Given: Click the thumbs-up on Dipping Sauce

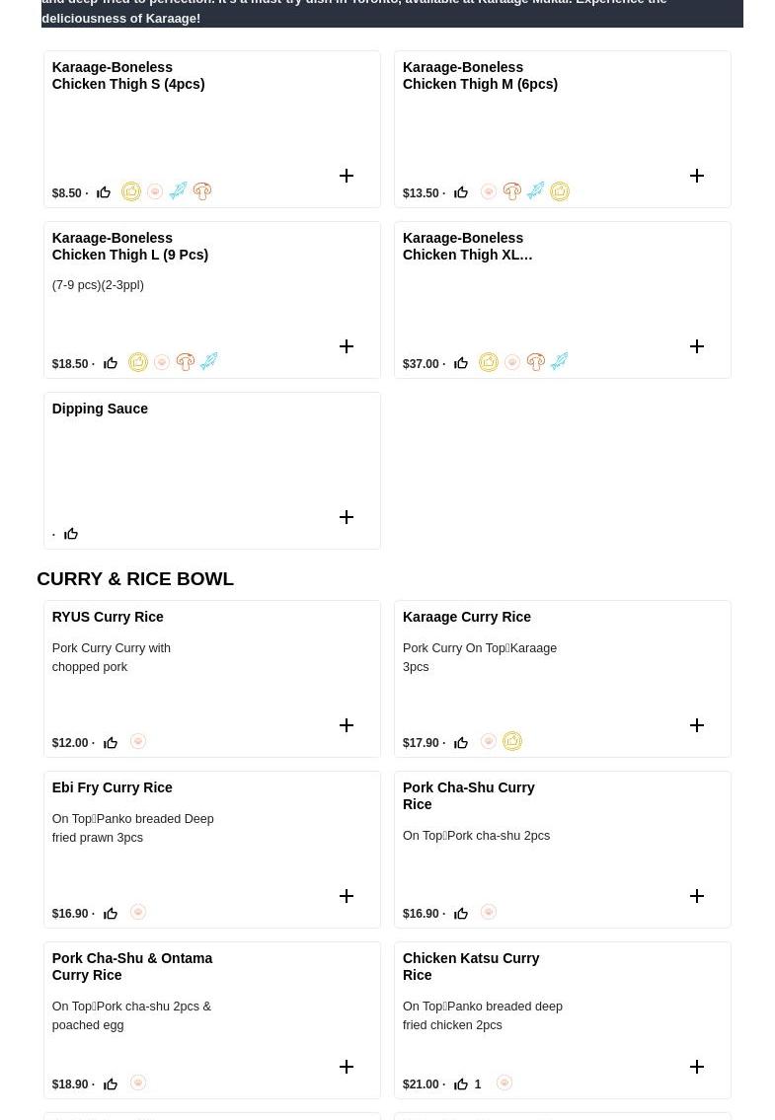Looking at the screenshot, I should (71, 534).
